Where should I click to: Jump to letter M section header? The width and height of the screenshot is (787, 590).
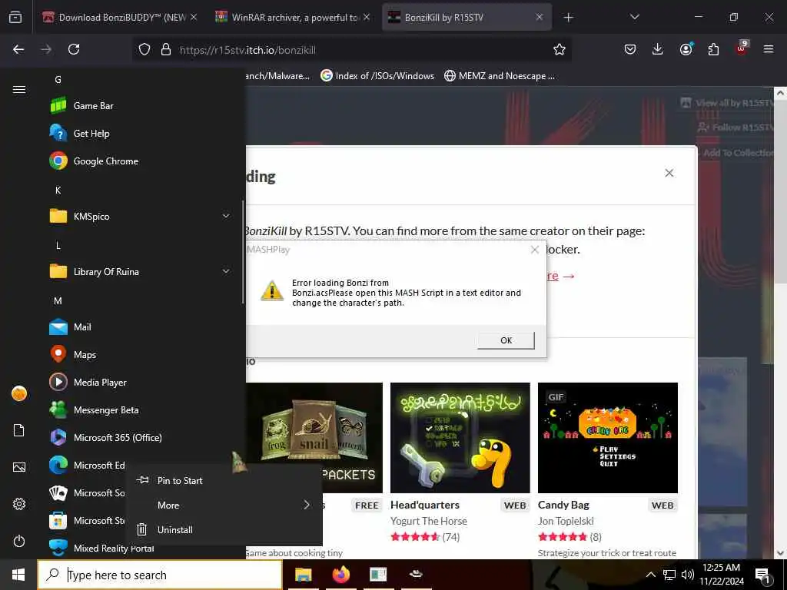click(58, 301)
